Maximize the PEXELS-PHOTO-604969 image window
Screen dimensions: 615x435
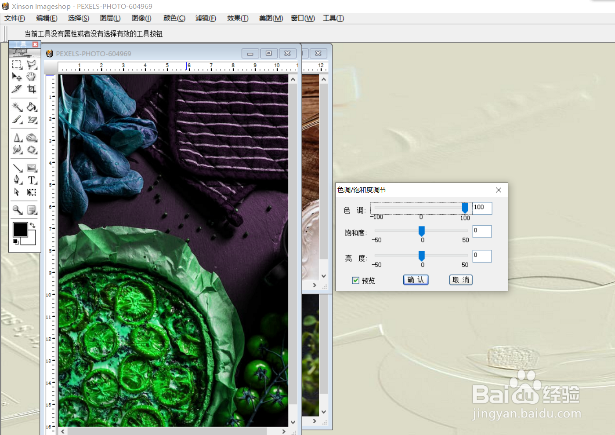pyautogui.click(x=269, y=54)
